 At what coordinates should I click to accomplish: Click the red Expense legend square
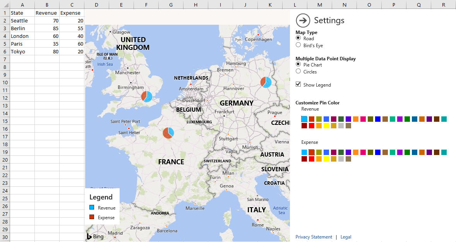coord(92,217)
